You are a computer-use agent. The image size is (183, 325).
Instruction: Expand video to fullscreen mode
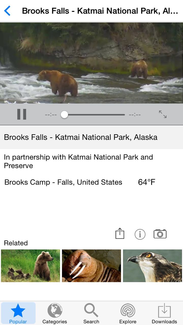163,114
